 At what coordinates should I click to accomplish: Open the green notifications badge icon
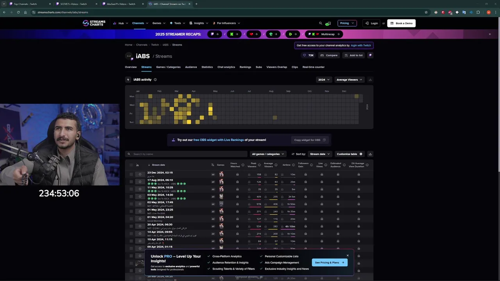pos(328,23)
